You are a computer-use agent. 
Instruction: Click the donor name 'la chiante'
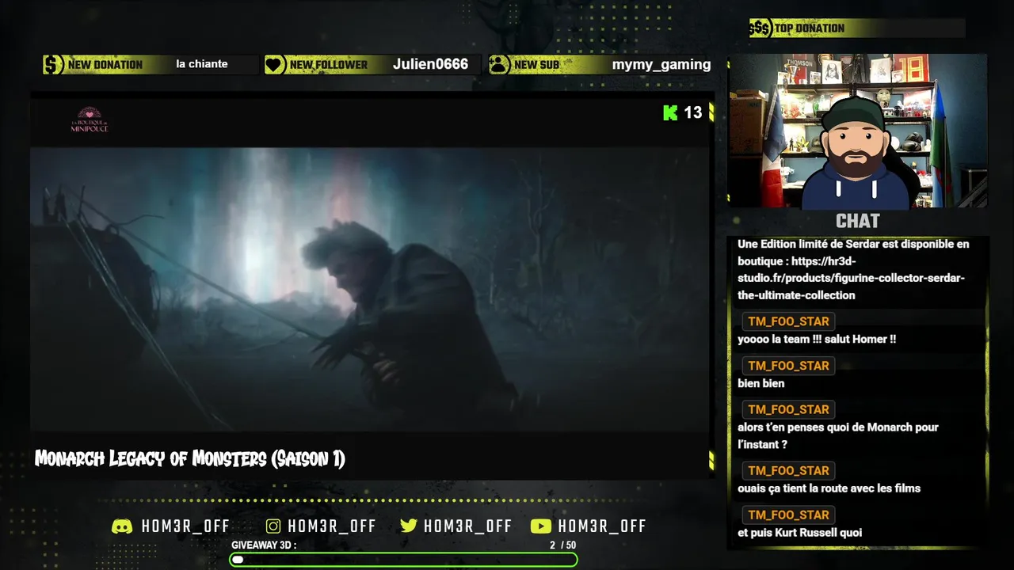tap(202, 64)
